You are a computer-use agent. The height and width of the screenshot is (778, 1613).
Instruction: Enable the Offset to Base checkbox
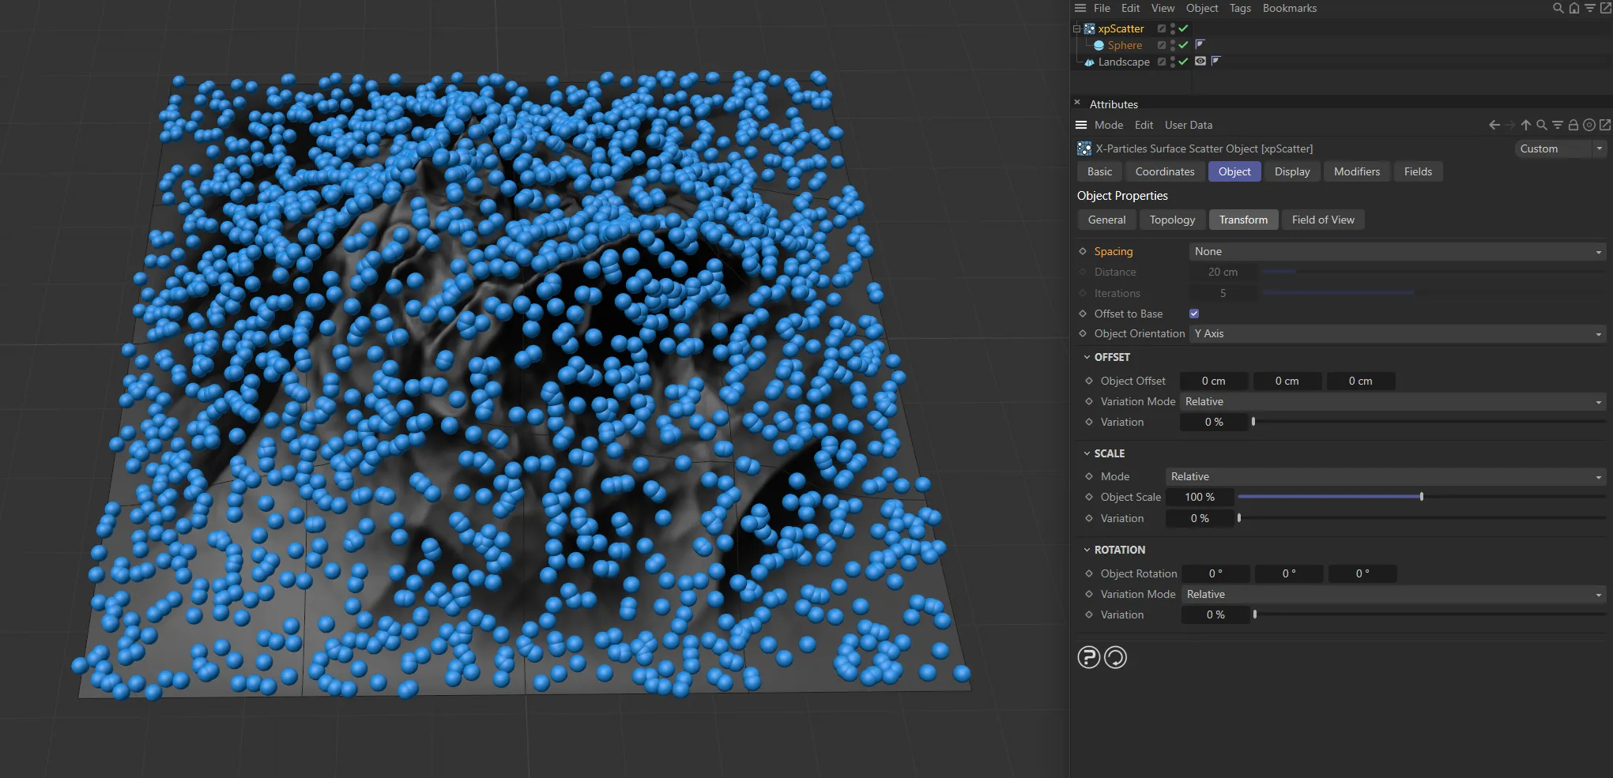[x=1194, y=313]
